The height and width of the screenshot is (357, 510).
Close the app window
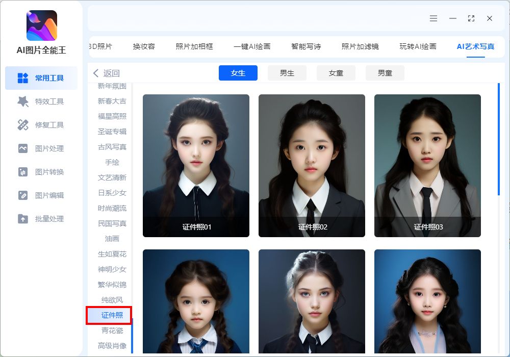tap(490, 18)
